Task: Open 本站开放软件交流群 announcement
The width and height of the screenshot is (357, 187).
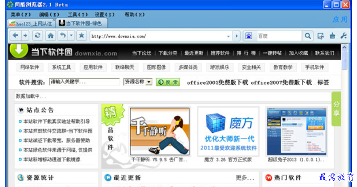Action: pos(58,131)
